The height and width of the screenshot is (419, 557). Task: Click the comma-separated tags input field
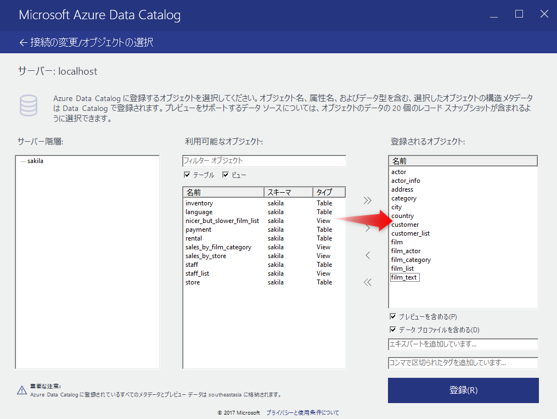tap(463, 363)
